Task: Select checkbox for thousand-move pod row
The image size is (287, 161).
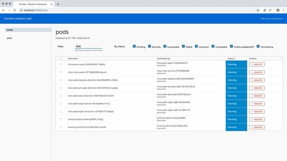Action: coord(61,64)
